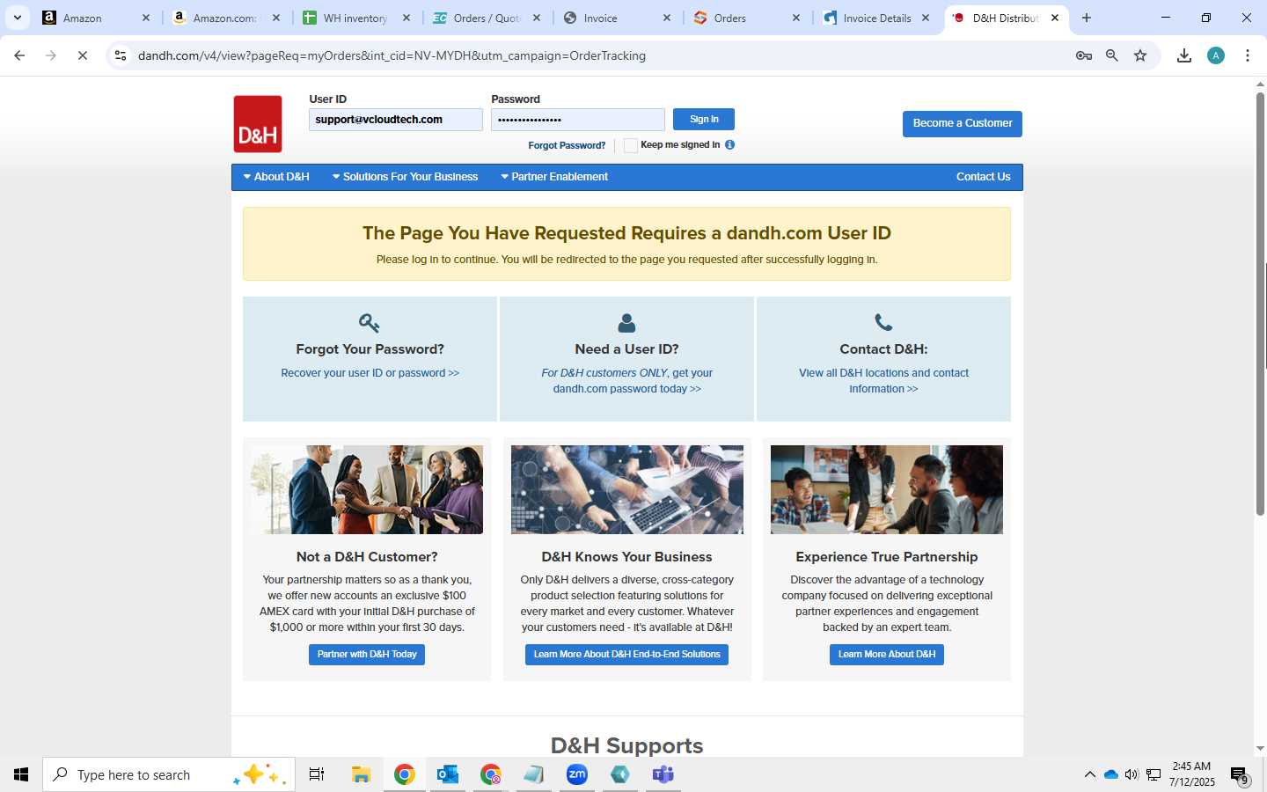This screenshot has height=792, width=1267.
Task: Click the handshake business people photo
Action: click(367, 489)
